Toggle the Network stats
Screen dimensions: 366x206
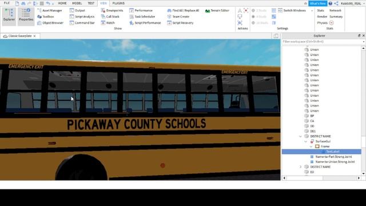335,10
